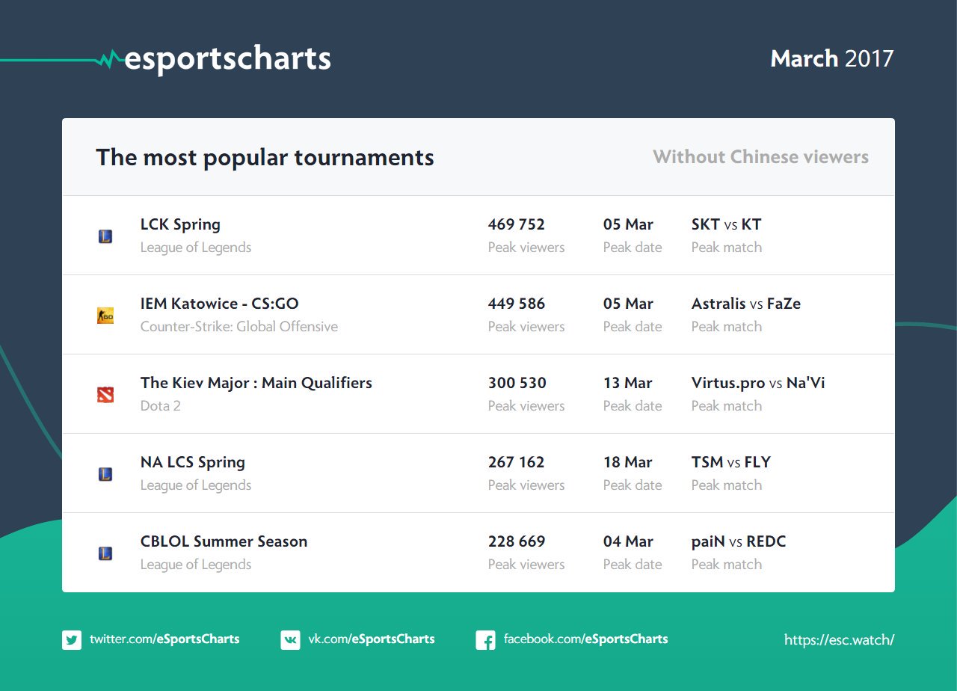
Task: Click the Facebook icon in footer
Action: pyautogui.click(x=485, y=640)
